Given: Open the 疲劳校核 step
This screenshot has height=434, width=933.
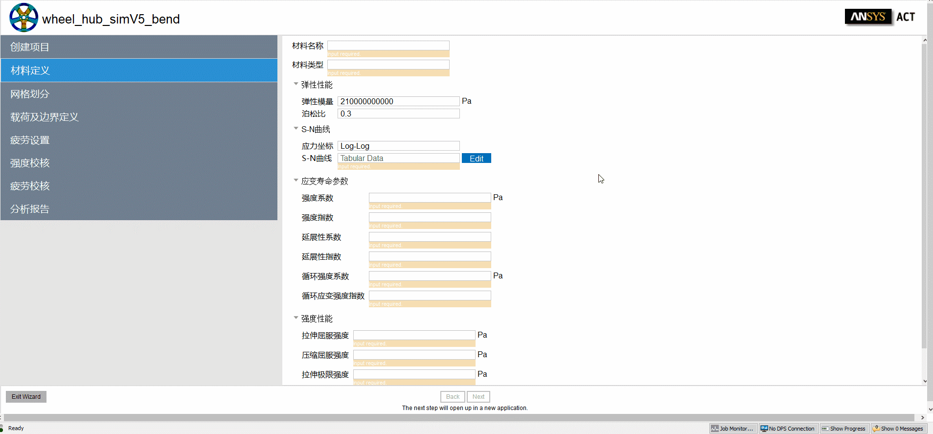Looking at the screenshot, I should [x=139, y=186].
